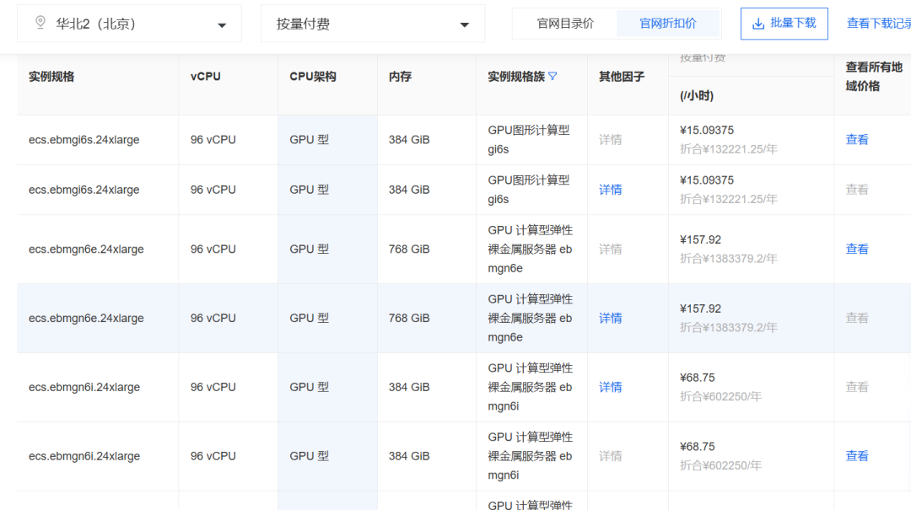911x510 pixels.
Task: Click the greyed 查看 for ecs.ebmgi6s.24xlarge
Action: (856, 190)
